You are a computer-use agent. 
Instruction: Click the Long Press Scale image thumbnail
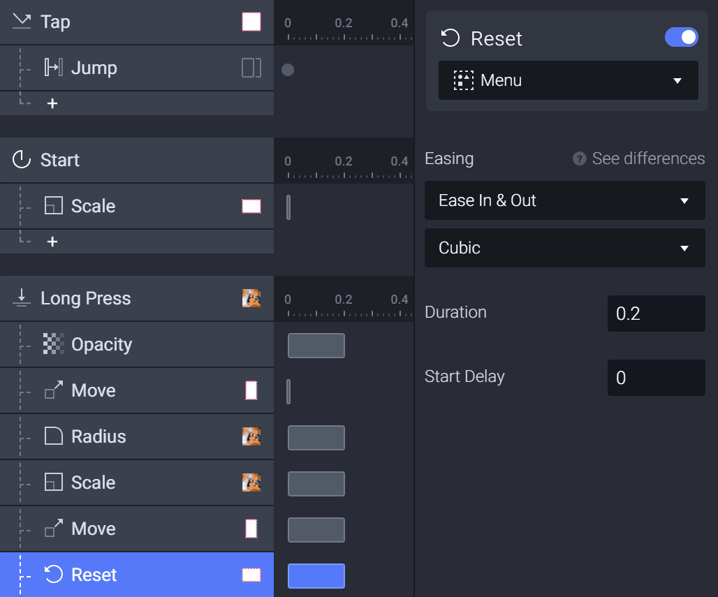tap(251, 482)
